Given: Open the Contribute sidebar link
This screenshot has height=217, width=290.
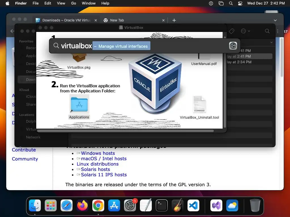Looking at the screenshot, I should pyautogui.click(x=24, y=150).
